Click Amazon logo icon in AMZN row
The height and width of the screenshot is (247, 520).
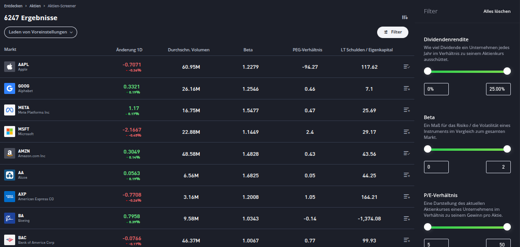[x=10, y=153]
